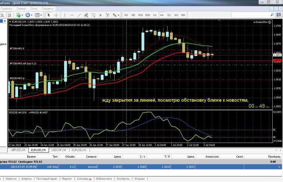Open dropdown arrow next to arrows tool
This screenshot has height=182, width=283.
coord(118,15)
